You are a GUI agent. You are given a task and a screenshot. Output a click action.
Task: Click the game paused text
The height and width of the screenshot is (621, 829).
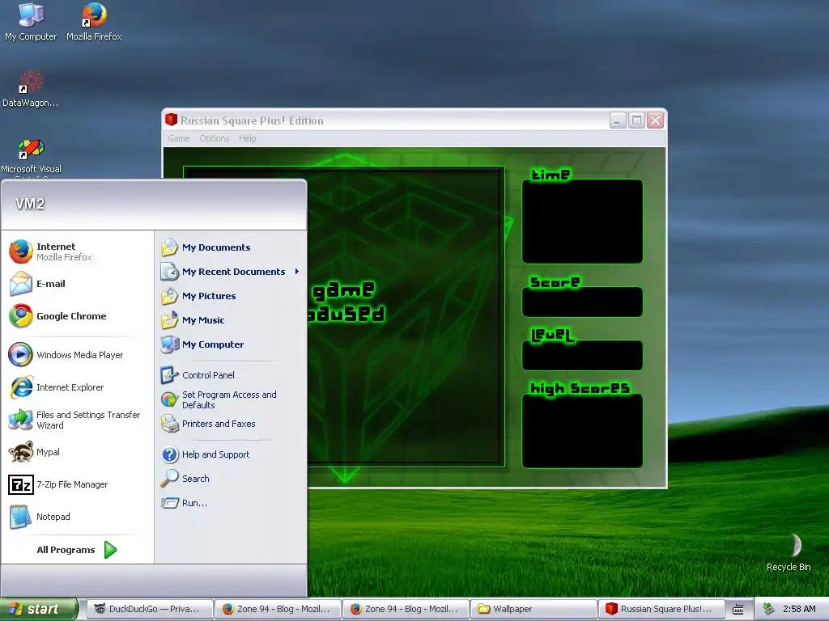point(346,302)
